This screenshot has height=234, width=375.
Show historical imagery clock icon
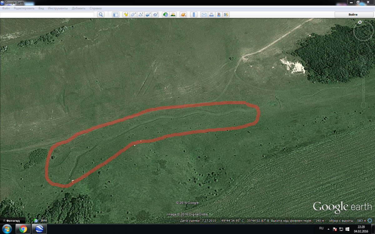[165, 14]
